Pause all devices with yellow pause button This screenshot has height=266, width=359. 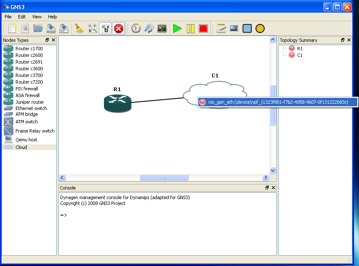[190, 29]
